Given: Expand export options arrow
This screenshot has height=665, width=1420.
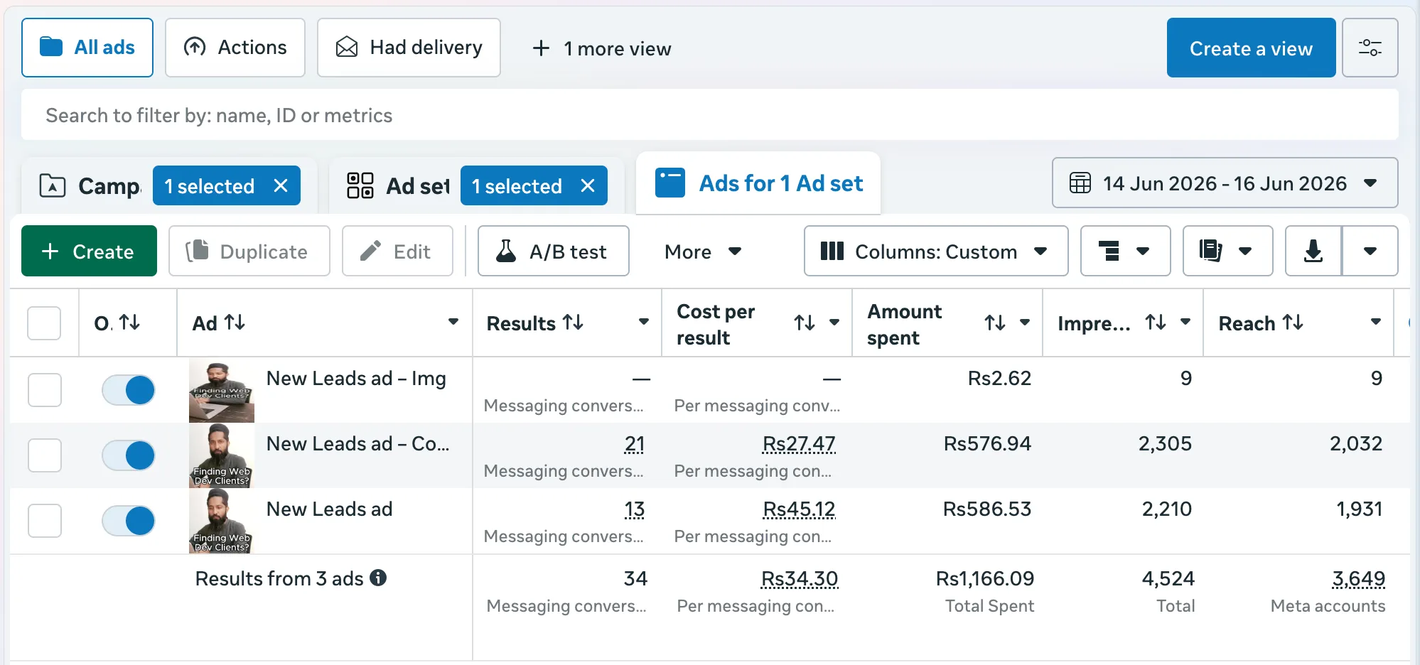Looking at the screenshot, I should (1370, 251).
